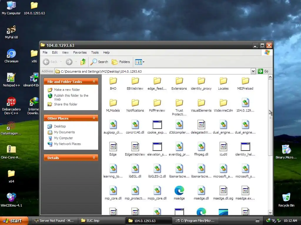Click the scroll up arrow
Screen dimensions: 301x225
point(270,77)
